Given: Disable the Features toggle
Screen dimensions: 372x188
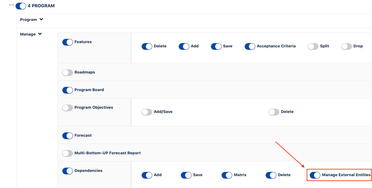Looking at the screenshot, I should click(67, 42).
